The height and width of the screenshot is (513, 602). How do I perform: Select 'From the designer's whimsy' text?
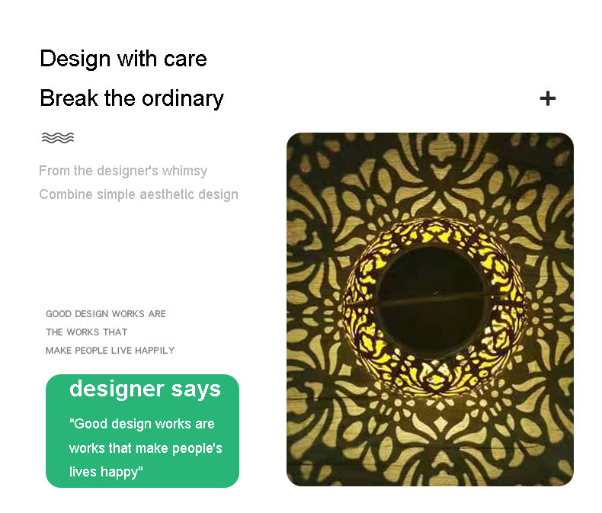coord(123,171)
